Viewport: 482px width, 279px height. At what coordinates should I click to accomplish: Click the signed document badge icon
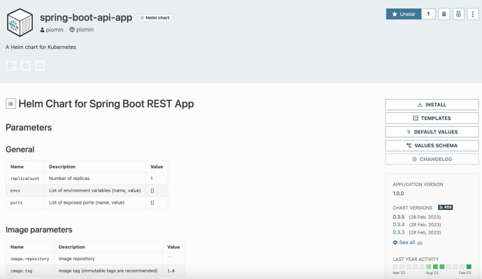11,66
